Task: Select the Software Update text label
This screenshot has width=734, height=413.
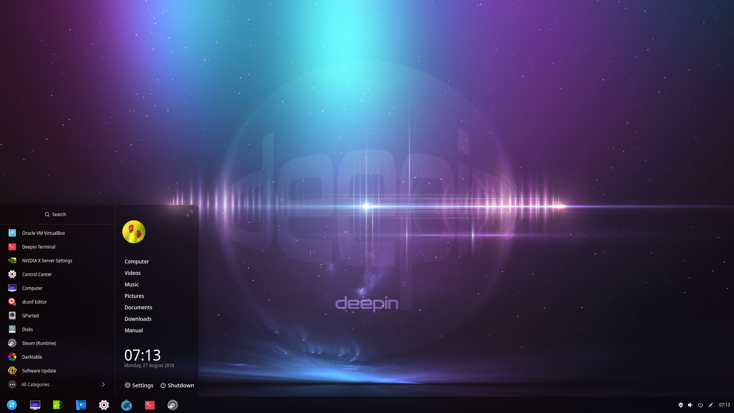Action: point(39,371)
